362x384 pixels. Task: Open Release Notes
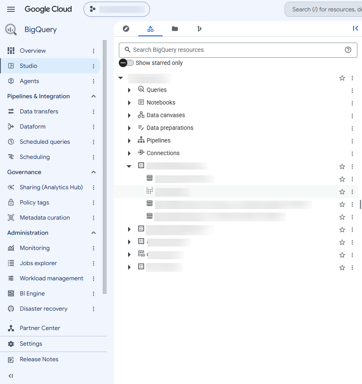pos(39,359)
